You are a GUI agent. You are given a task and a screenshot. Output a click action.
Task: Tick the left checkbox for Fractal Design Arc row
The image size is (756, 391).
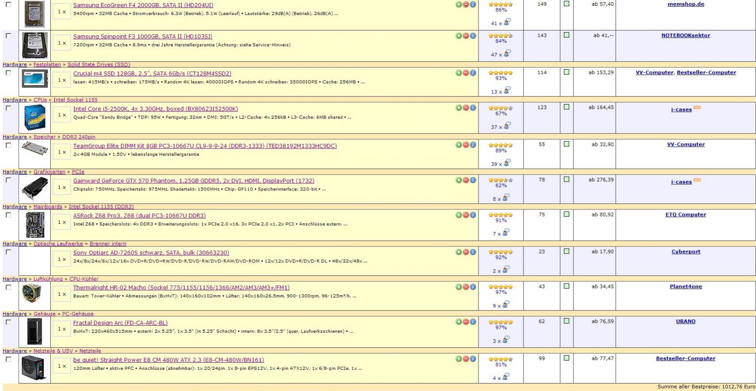coord(8,322)
